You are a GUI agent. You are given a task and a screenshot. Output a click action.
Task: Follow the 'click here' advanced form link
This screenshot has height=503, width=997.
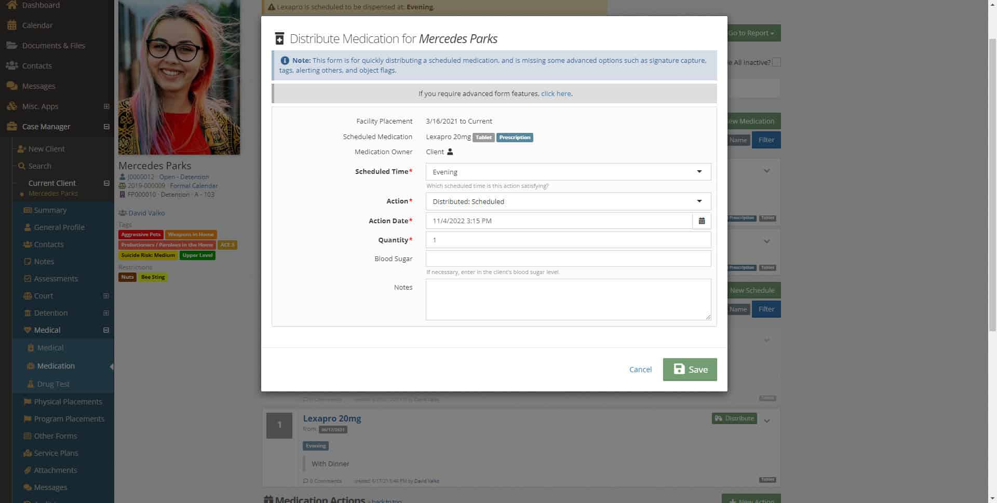click(556, 94)
